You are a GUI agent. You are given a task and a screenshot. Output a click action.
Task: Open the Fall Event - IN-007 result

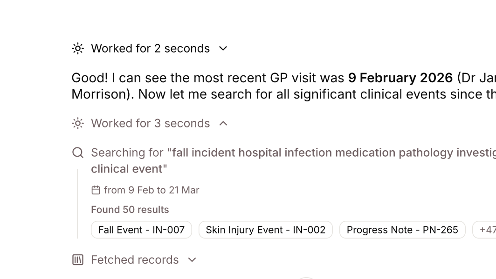coord(141,230)
